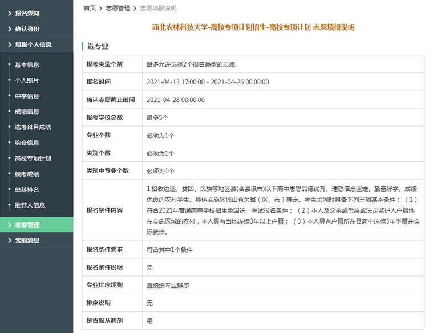Click 志愿管理 breadcrumb link
429x333 pixels.
pyautogui.click(x=118, y=8)
